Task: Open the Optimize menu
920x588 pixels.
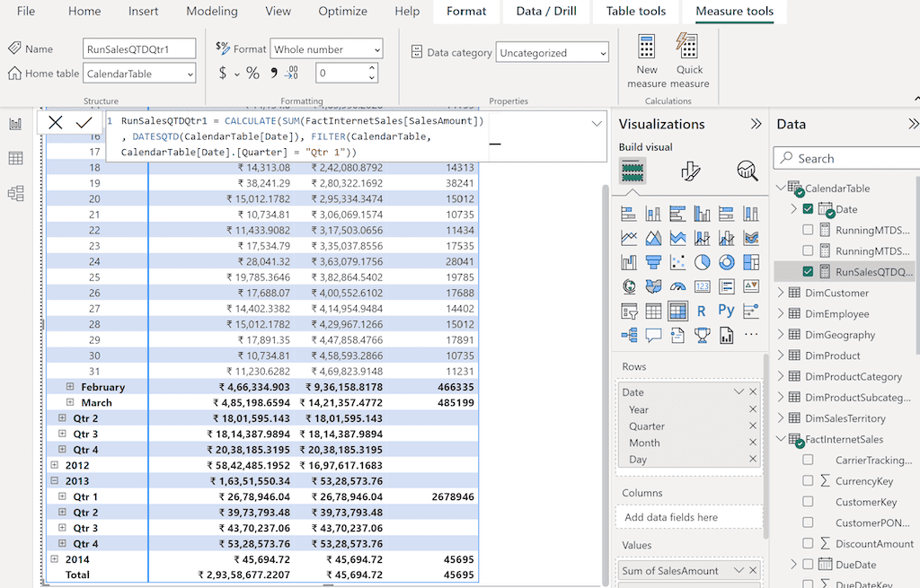Action: click(342, 12)
